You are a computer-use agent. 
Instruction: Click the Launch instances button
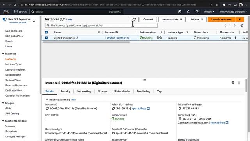coord(221,19)
